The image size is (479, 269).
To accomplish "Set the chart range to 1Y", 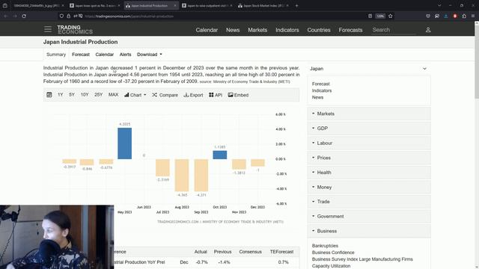I will pyautogui.click(x=60, y=95).
